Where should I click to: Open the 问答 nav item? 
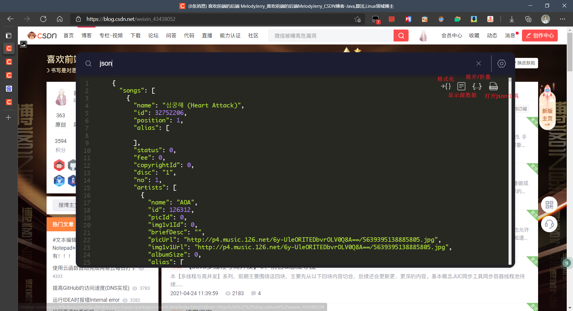171,36
